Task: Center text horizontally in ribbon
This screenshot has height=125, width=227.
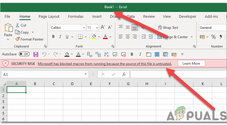Action: [x=128, y=37]
